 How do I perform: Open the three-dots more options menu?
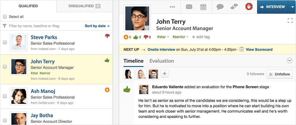pyautogui.click(x=172, y=7)
